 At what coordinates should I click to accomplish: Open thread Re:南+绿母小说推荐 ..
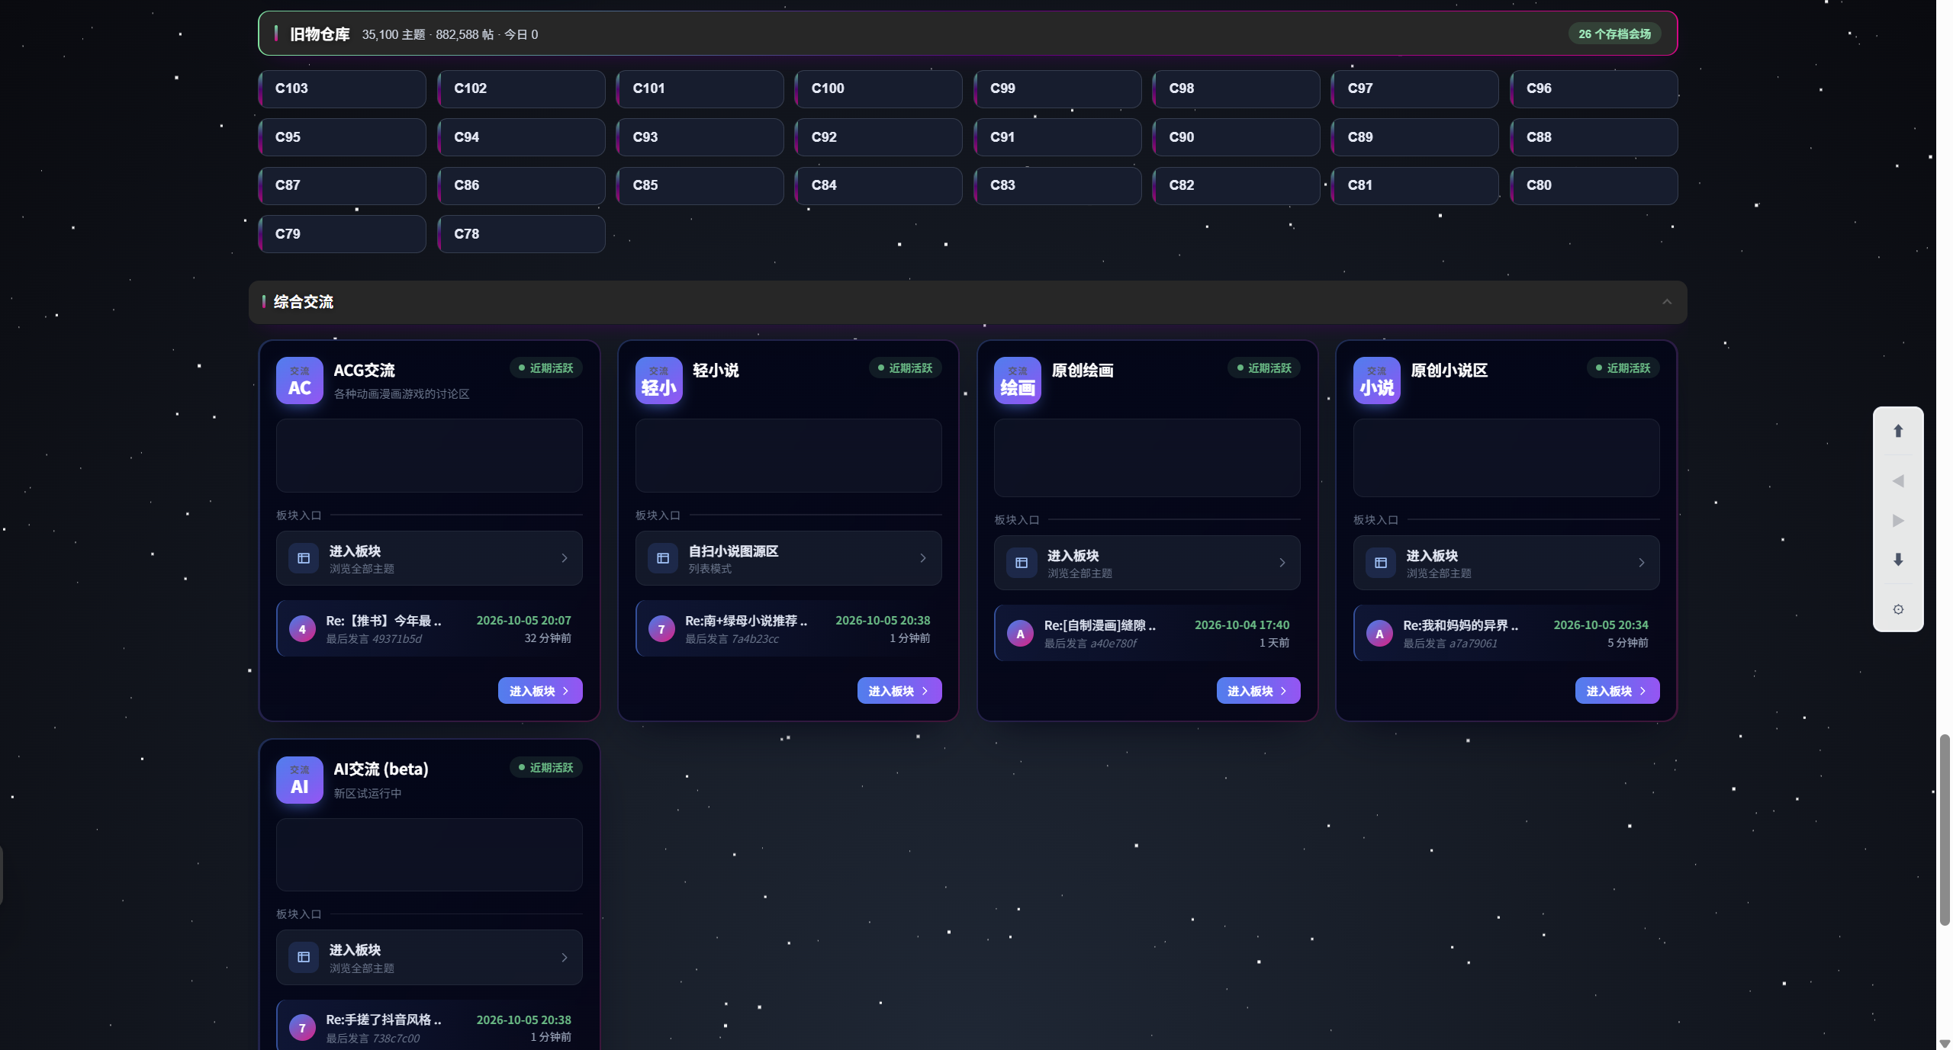click(x=746, y=621)
